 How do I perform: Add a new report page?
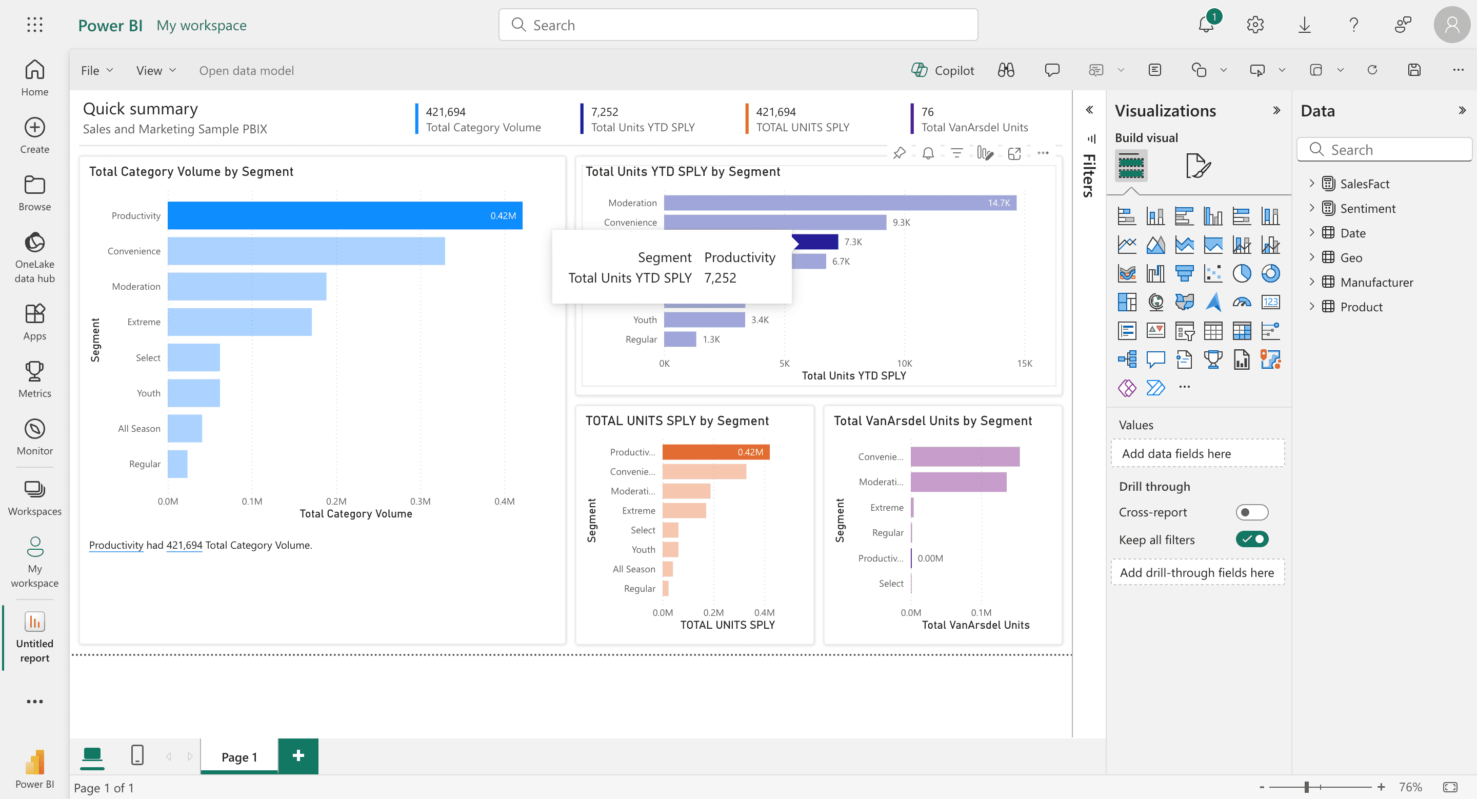pyautogui.click(x=298, y=755)
